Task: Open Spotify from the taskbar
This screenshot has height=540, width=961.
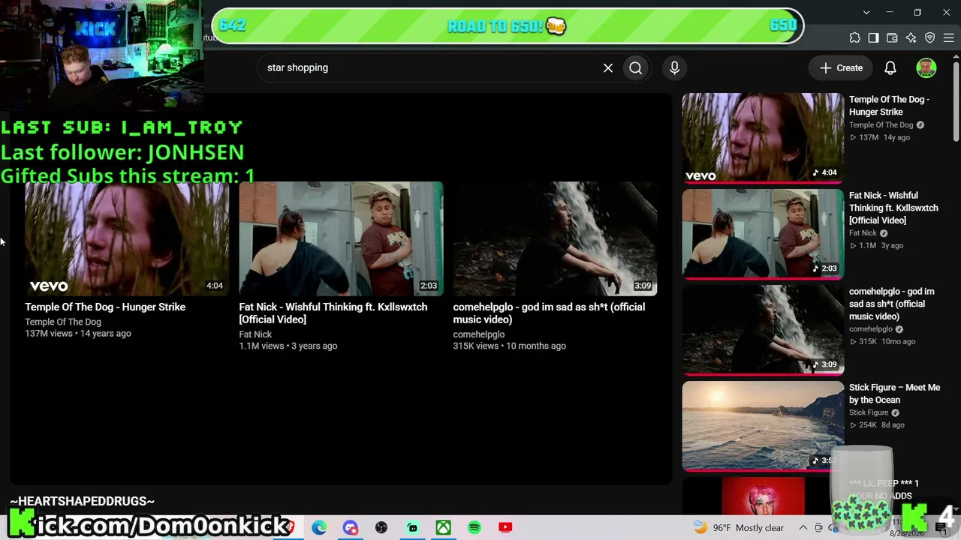Action: pos(474,527)
